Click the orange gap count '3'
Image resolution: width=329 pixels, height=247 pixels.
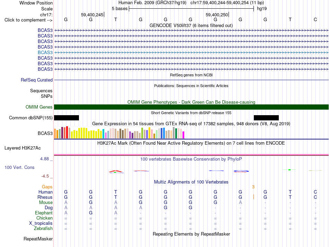click(x=253, y=187)
